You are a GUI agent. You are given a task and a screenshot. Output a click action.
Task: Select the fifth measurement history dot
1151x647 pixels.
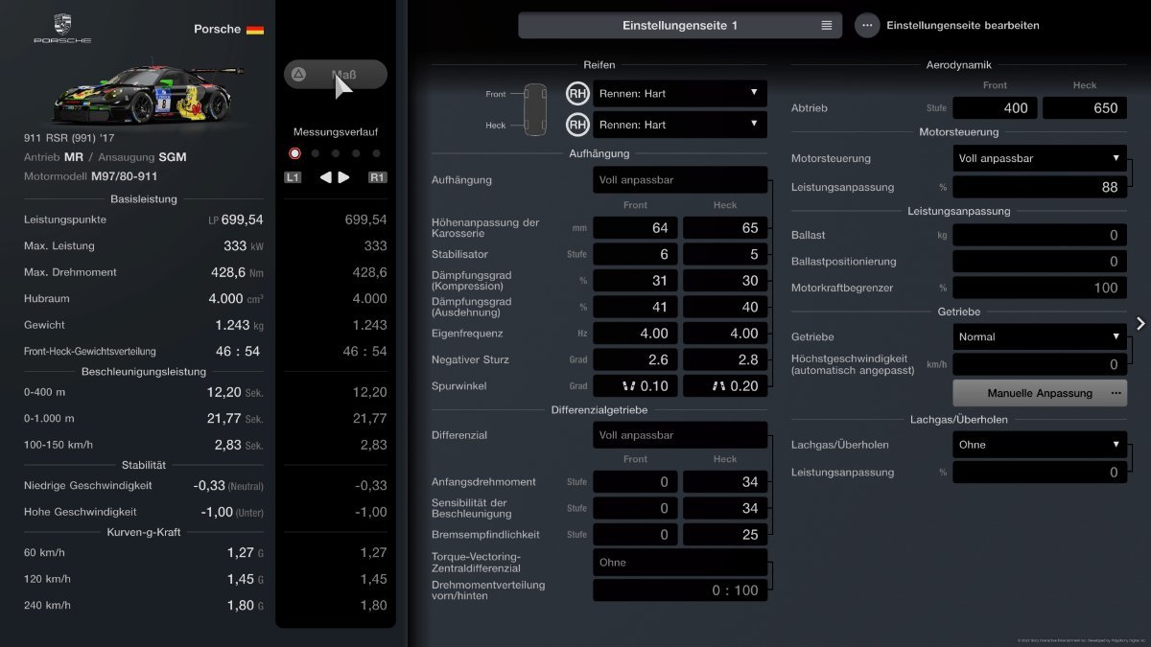click(376, 153)
